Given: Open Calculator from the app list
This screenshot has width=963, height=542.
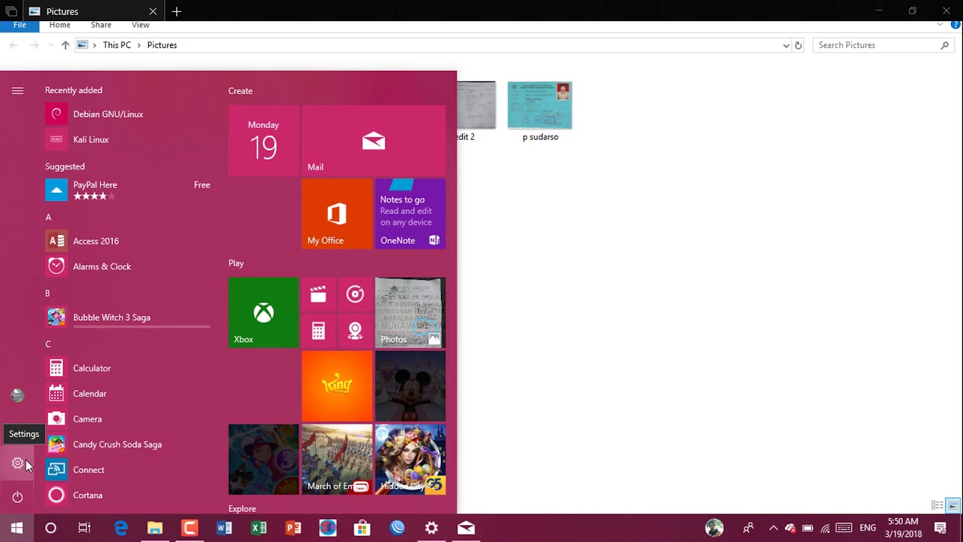Looking at the screenshot, I should pos(128,368).
